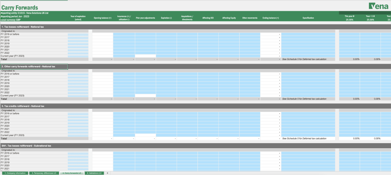This screenshot has width=391, height=175.
Task: Click Total row label in tax credits section
Action: pyautogui.click(x=4, y=138)
